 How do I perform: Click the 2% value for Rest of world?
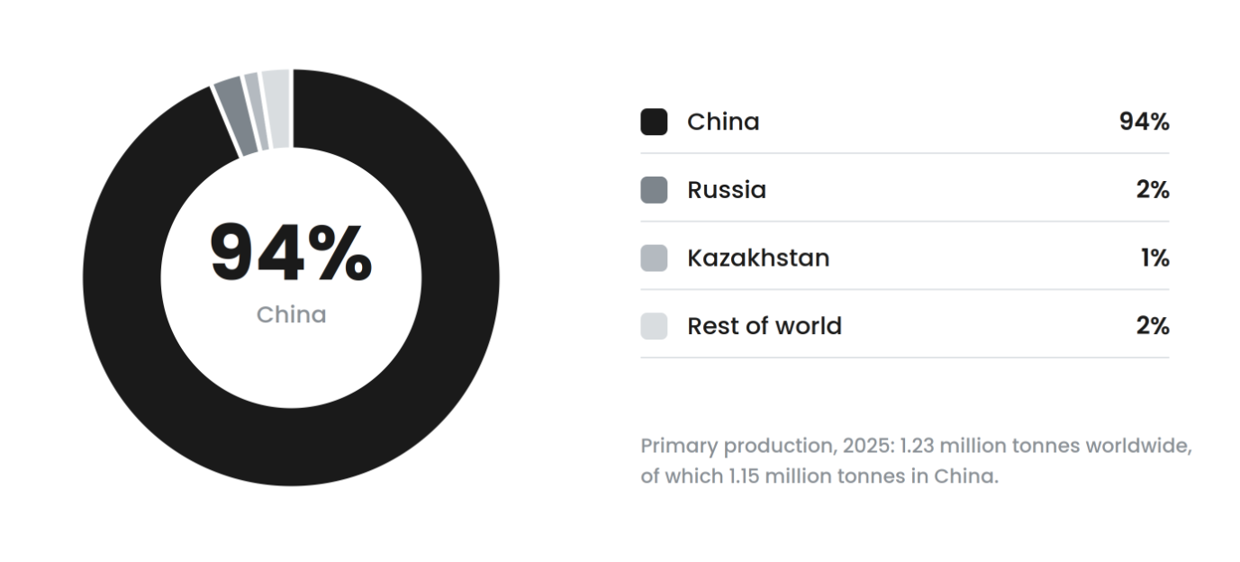point(1153,326)
